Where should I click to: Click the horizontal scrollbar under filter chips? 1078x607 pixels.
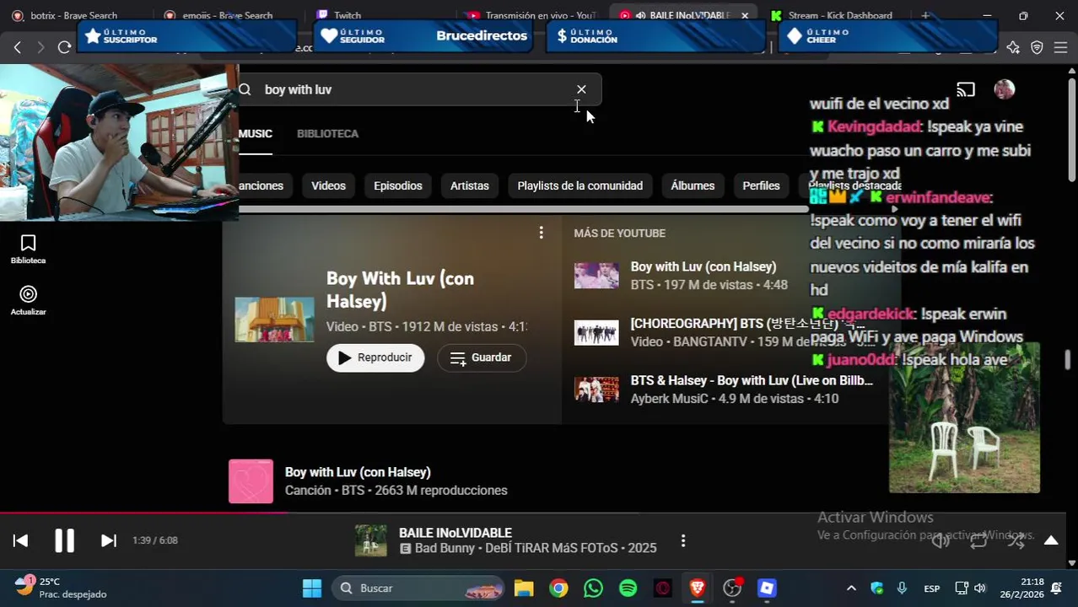[523, 209]
